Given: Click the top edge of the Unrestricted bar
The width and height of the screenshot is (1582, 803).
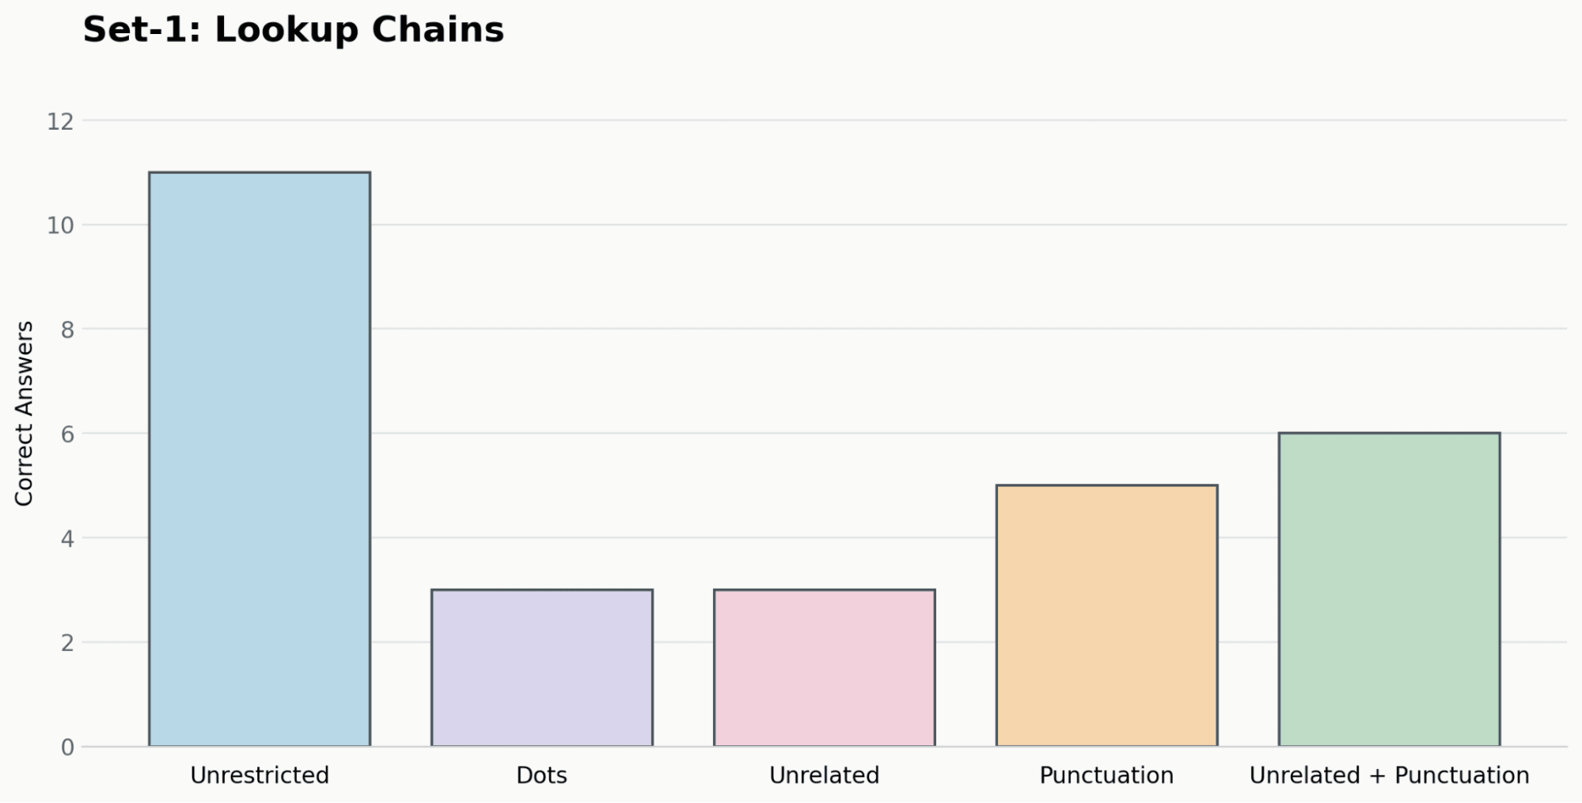Looking at the screenshot, I should (x=260, y=172).
